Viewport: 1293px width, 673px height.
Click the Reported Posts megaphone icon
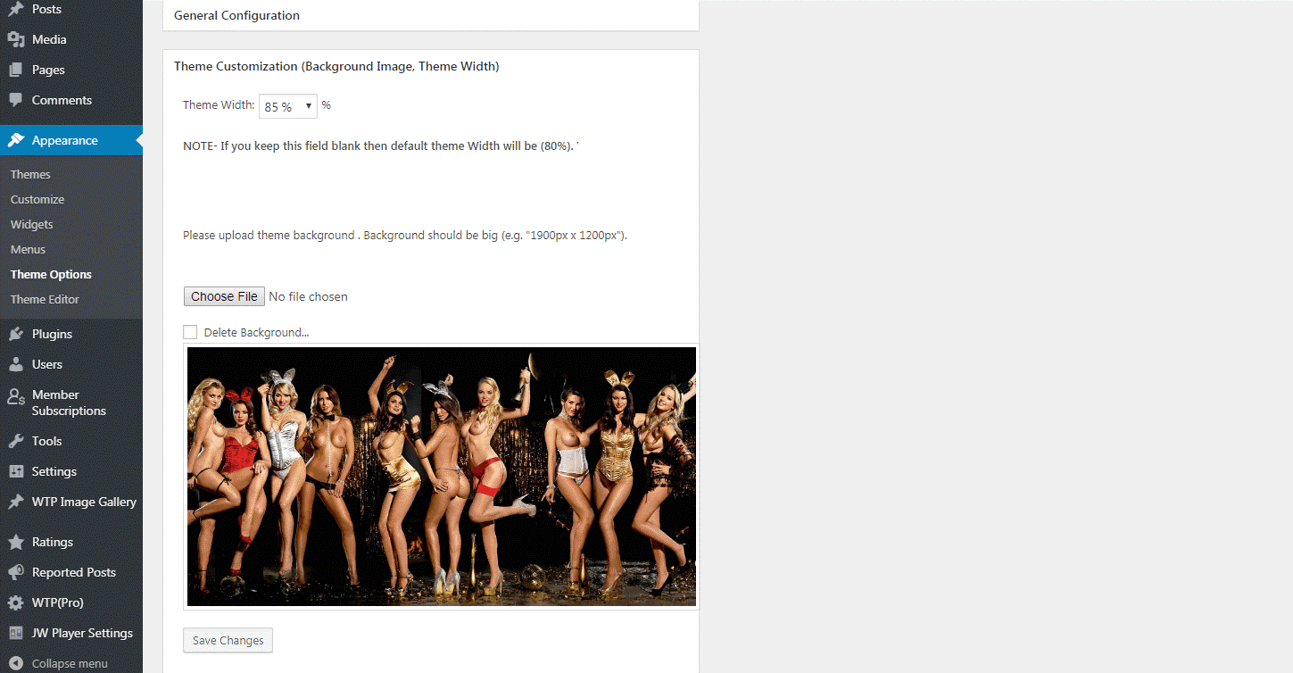pos(15,572)
